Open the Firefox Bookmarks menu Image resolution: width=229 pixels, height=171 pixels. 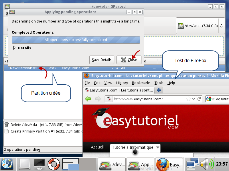pos(141,83)
